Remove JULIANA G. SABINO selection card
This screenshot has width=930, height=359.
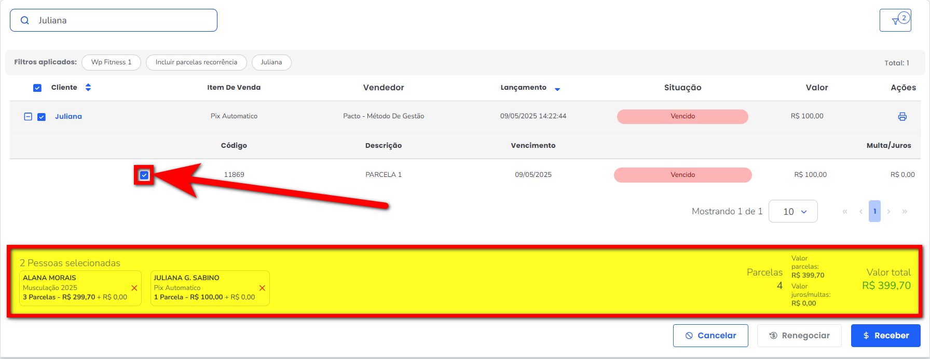[x=262, y=288]
